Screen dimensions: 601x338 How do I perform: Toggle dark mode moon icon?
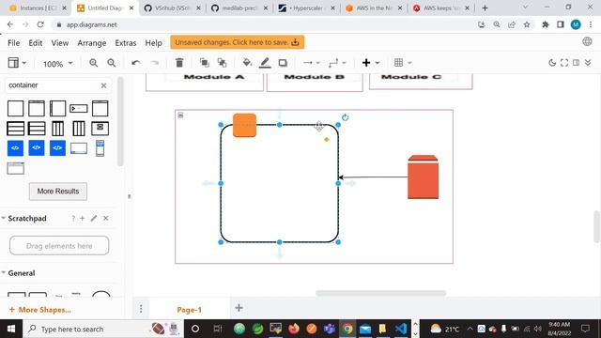[x=552, y=63]
